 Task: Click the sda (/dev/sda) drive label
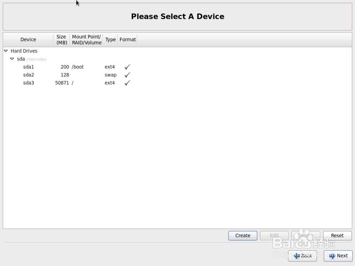(x=32, y=59)
